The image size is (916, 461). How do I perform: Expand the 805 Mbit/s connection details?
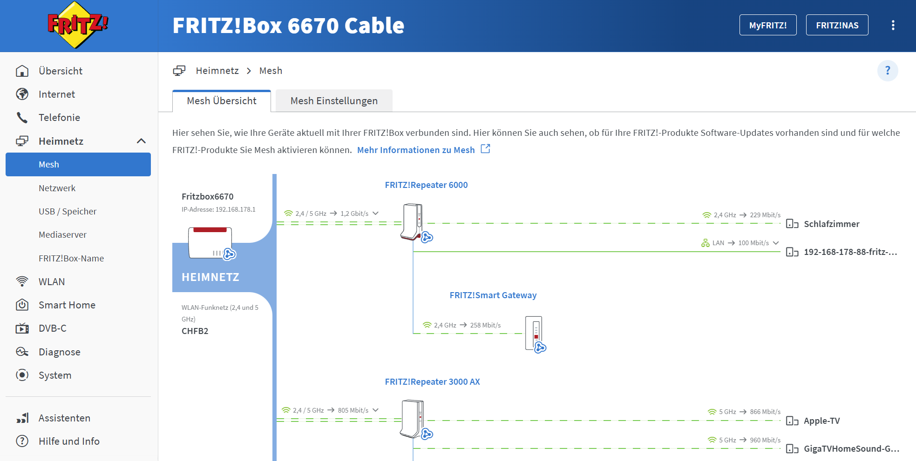376,410
